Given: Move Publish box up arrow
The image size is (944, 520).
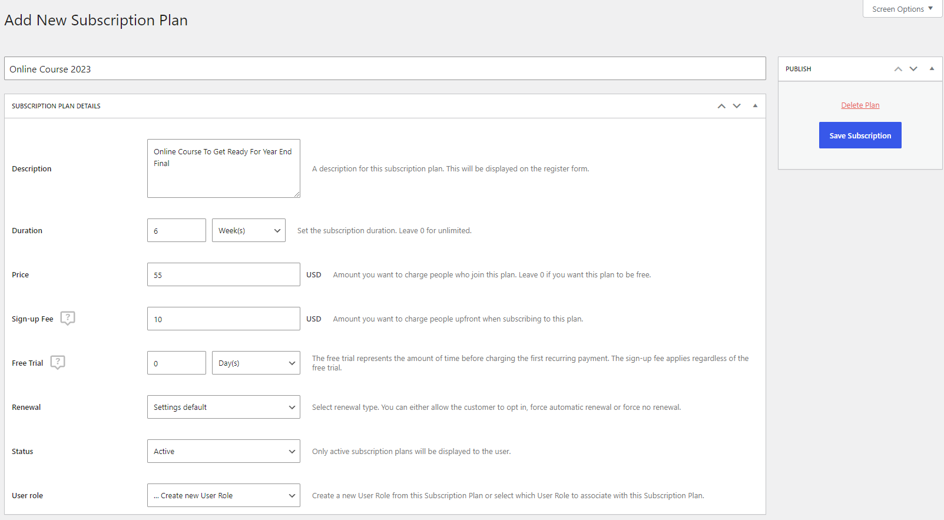Looking at the screenshot, I should [x=898, y=69].
